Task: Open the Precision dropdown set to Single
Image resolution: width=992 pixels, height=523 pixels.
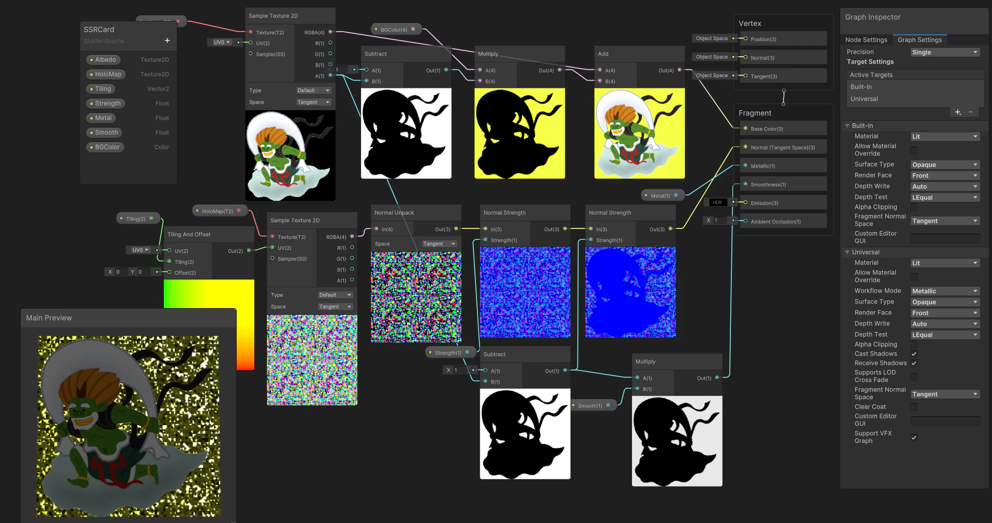Action: coord(945,52)
